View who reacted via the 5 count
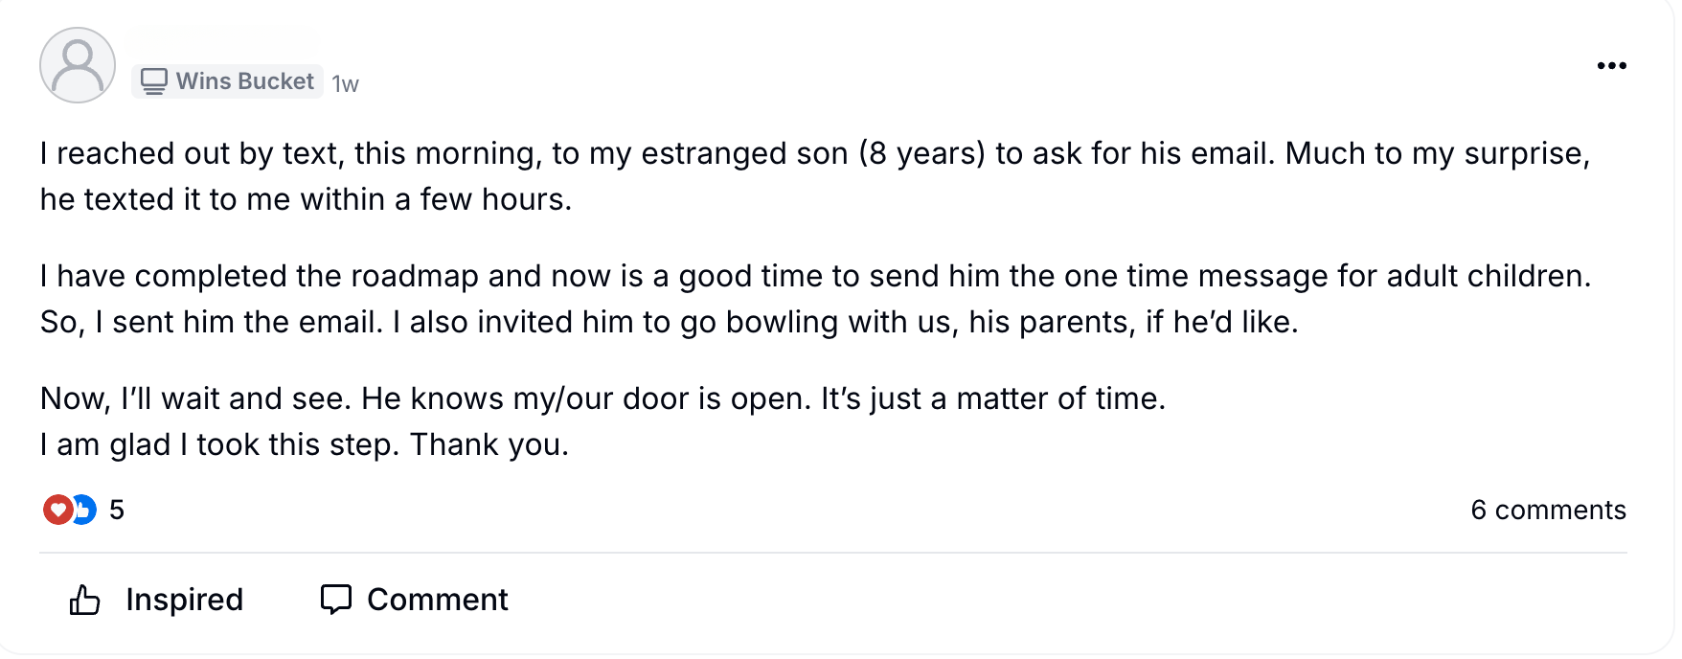1682x659 pixels. click(x=117, y=510)
